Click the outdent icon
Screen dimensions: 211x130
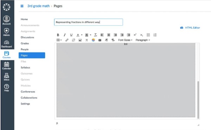pos(122,35)
